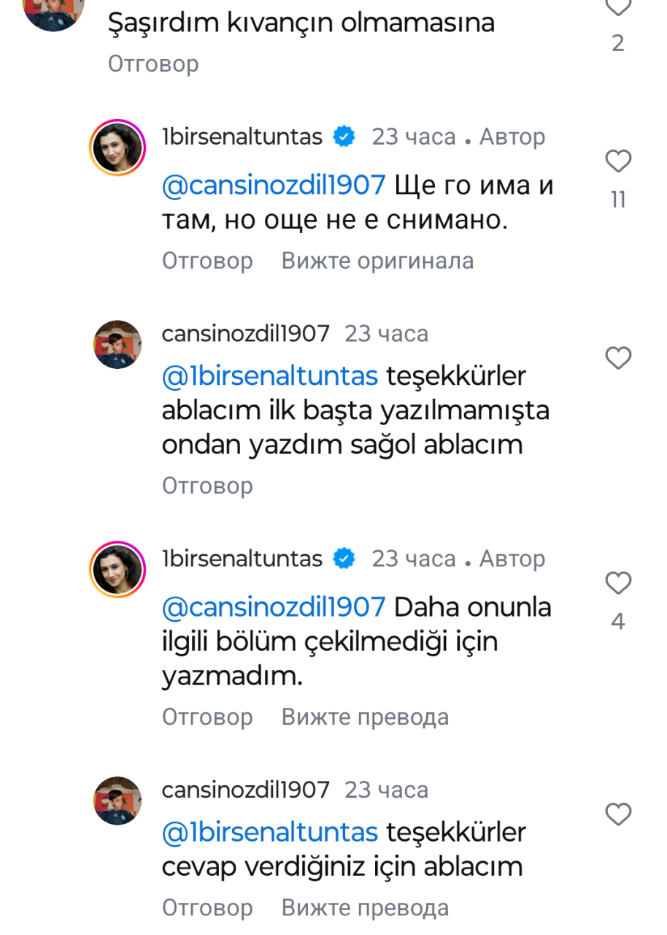Open username 1birsenaltuntas above 'Daha onunla' comment
The image size is (667, 935).
coord(242,559)
